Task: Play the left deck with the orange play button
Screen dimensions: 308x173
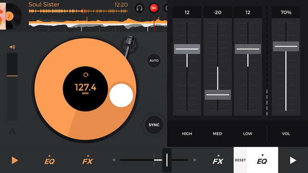Action: (15, 160)
